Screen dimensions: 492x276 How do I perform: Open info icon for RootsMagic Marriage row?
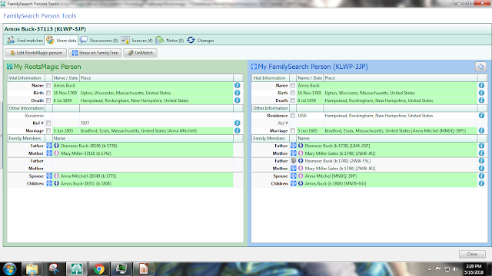point(238,130)
